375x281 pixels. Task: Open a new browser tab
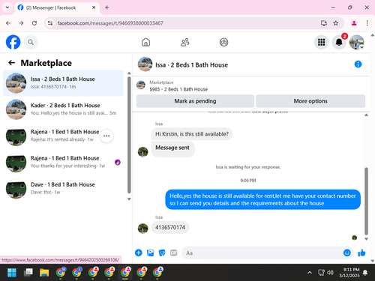pos(107,7)
